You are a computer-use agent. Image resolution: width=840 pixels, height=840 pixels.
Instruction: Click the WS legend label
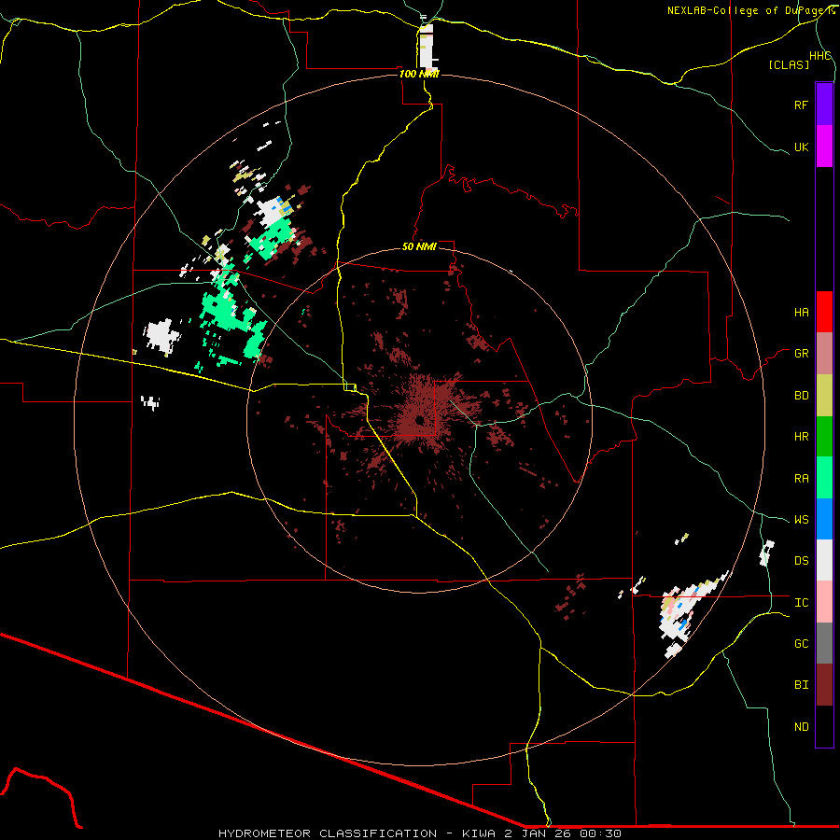pos(801,520)
